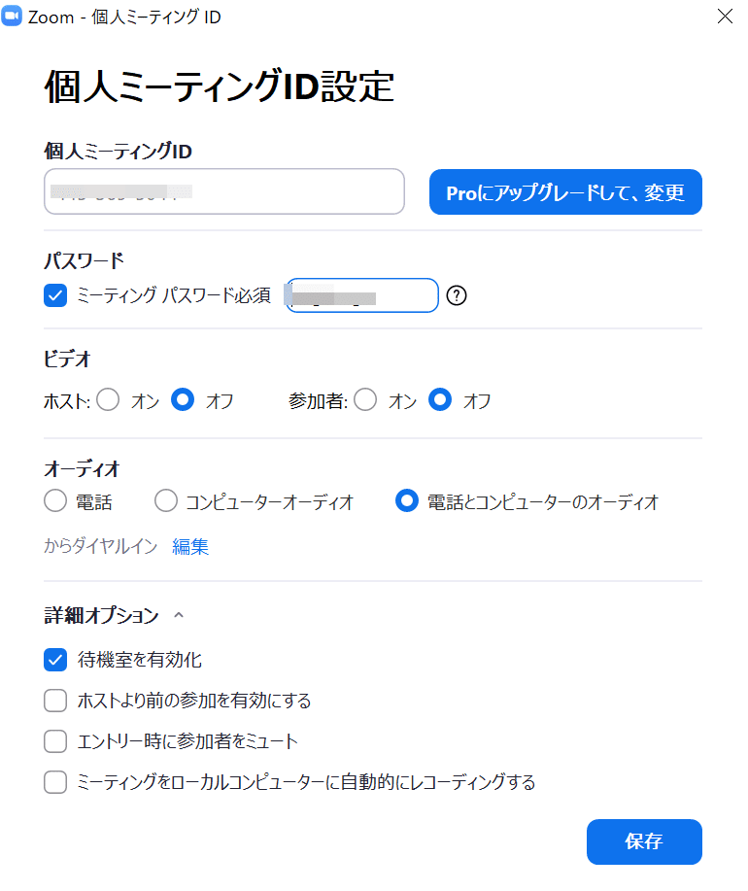Screen dimensions: 748x891
Task: Open 編集 link to edit dial-in settings
Action: 190,546
